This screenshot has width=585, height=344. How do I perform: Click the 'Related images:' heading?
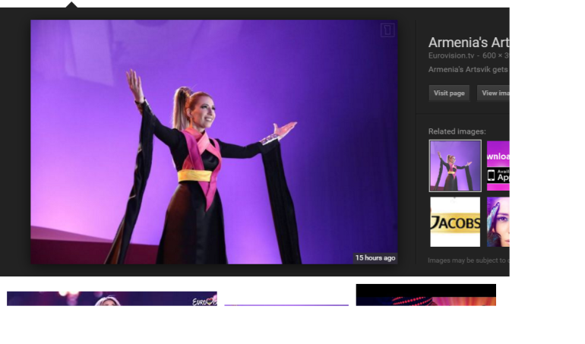(457, 131)
